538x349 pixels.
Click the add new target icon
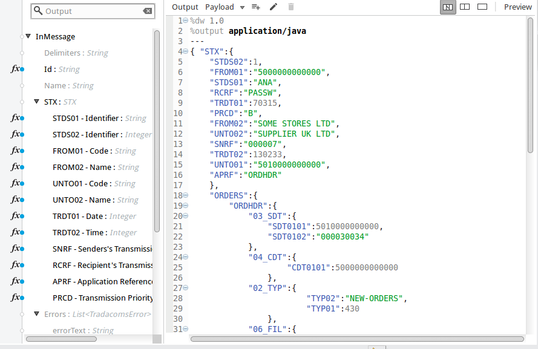(256, 7)
